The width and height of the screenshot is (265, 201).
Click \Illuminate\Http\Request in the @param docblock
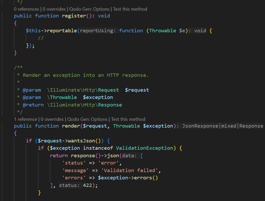[x=83, y=90]
